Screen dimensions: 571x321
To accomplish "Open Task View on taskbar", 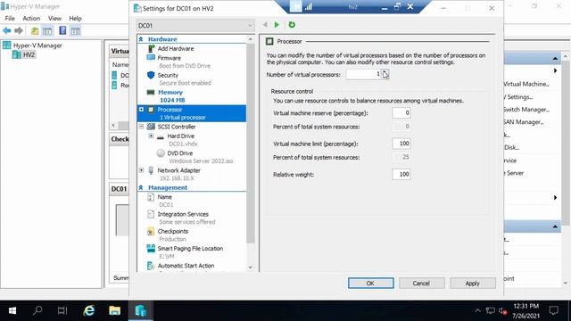I will [62, 310].
